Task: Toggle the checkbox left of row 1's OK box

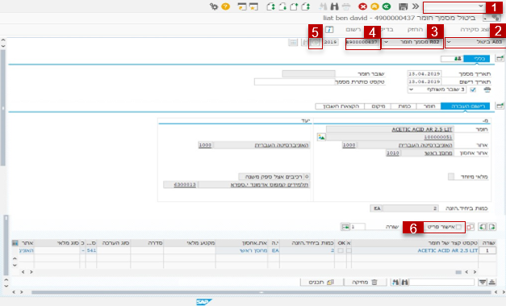Action: (x=349, y=250)
